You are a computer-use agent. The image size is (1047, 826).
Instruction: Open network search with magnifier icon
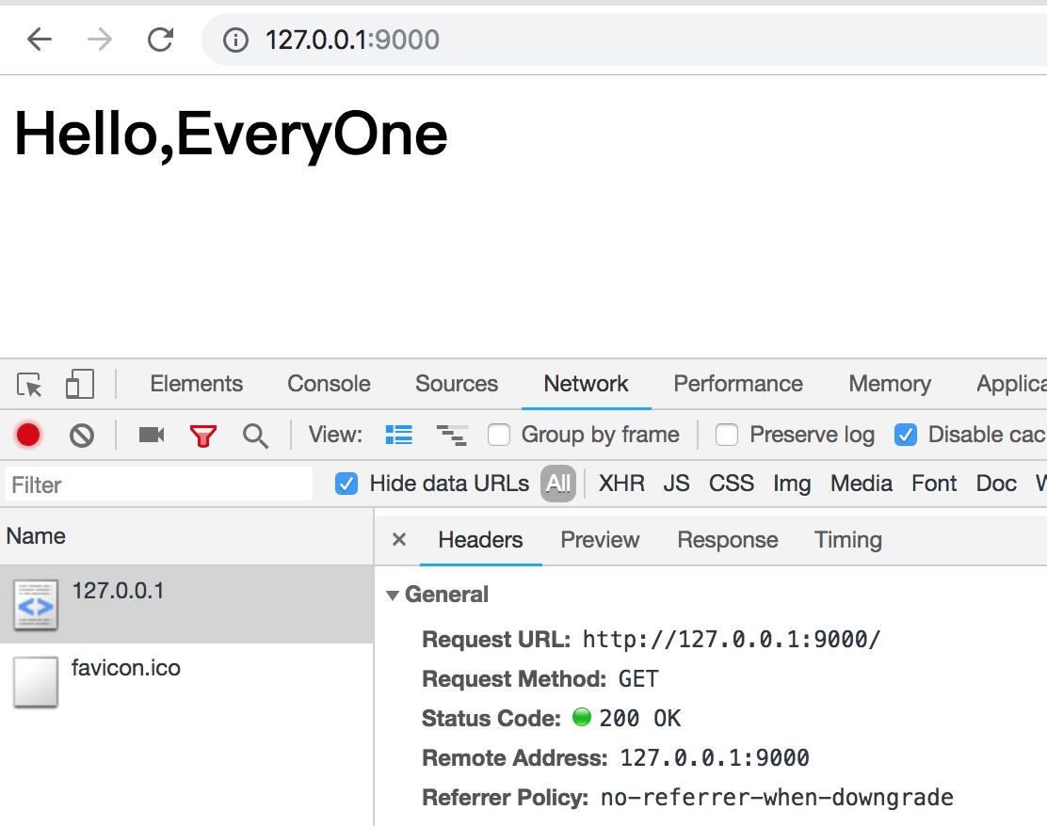255,436
